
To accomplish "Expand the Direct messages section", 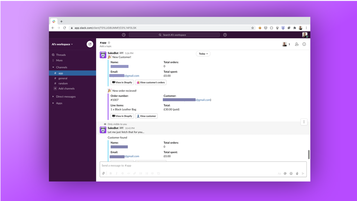I will (53, 96).
